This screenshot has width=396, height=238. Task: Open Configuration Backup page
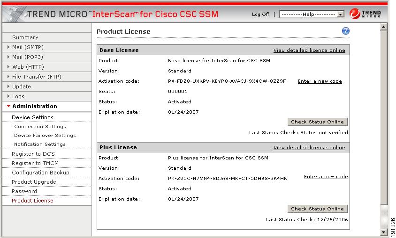point(40,173)
